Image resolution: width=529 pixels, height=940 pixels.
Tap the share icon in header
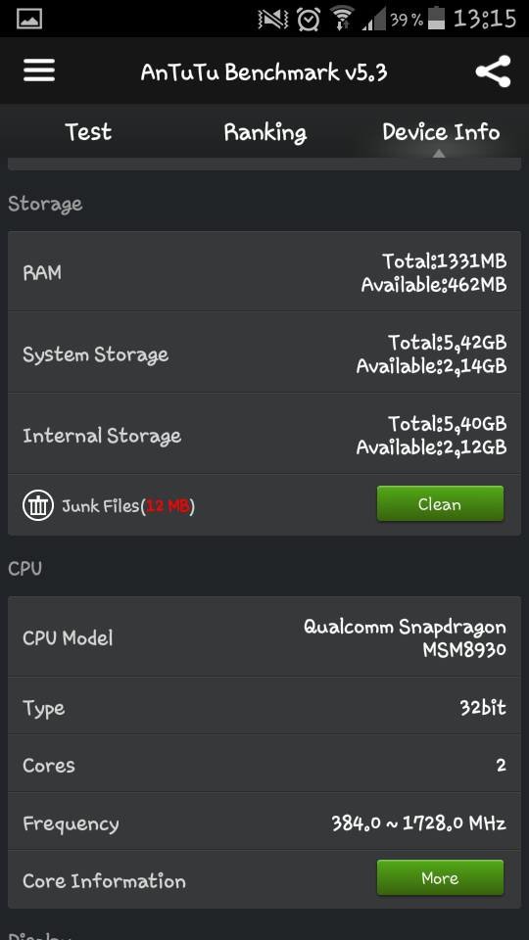click(493, 71)
